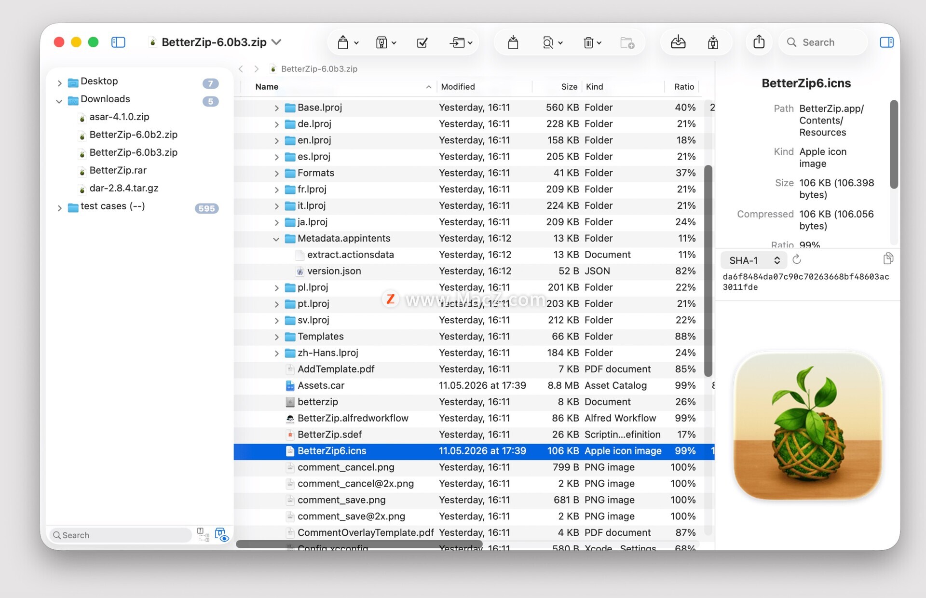
Task: Click BetterZip-6.0b3.zip in the path bar
Action: (x=319, y=69)
